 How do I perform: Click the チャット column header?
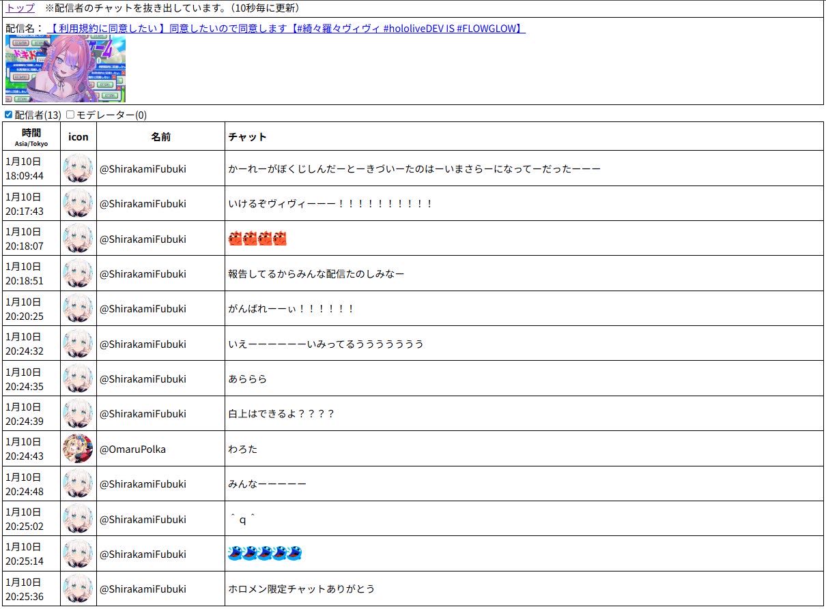tap(247, 137)
